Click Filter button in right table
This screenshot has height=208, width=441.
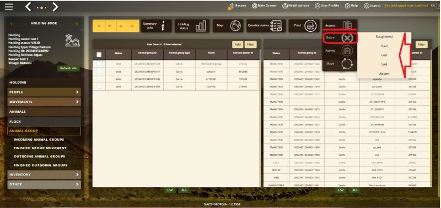coord(421,45)
